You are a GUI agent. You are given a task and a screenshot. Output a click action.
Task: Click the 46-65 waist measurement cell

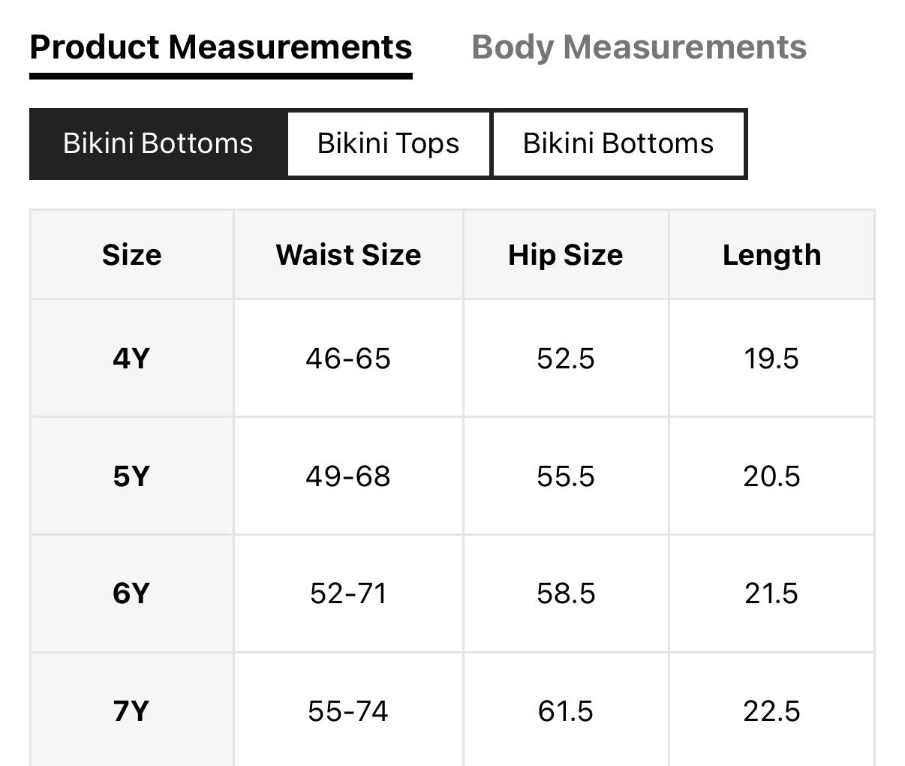348,358
